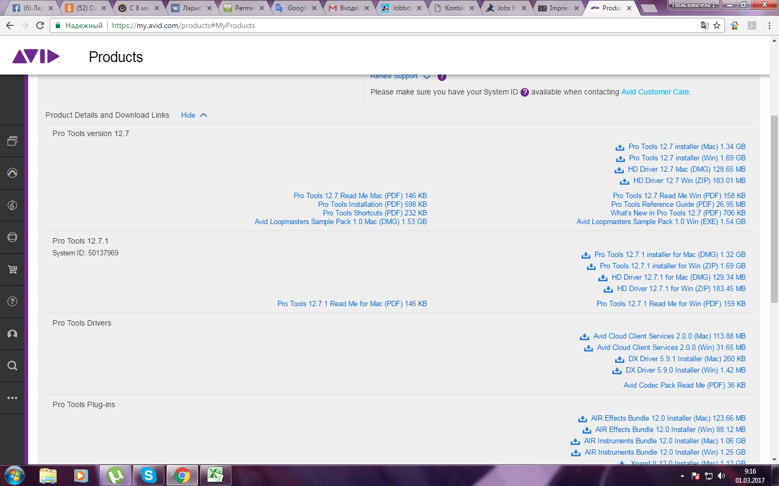Screen dimensions: 779x486
Task: Open the shopping cart in sidebar
Action: tap(12, 269)
